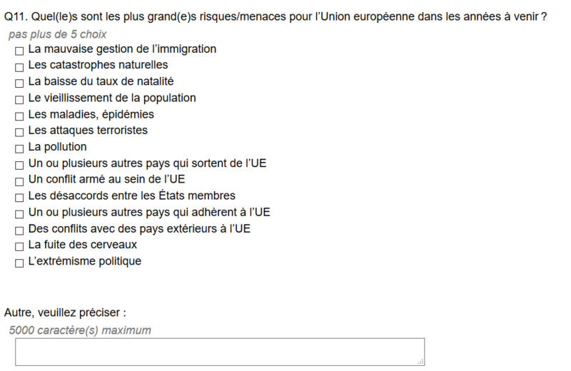
Task: Check the 'L'extrémisme politique' box
Action: [19, 263]
